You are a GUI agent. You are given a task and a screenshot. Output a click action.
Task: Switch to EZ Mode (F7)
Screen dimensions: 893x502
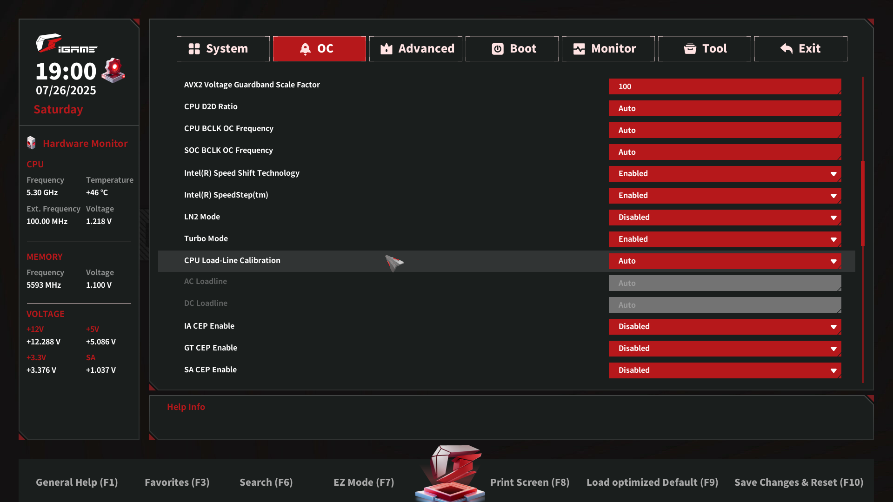364,482
